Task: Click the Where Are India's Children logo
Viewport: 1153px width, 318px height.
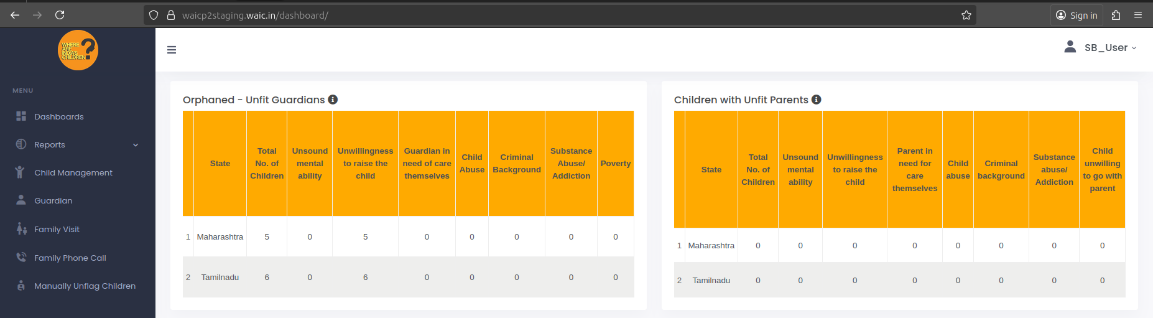Action: 78,50
